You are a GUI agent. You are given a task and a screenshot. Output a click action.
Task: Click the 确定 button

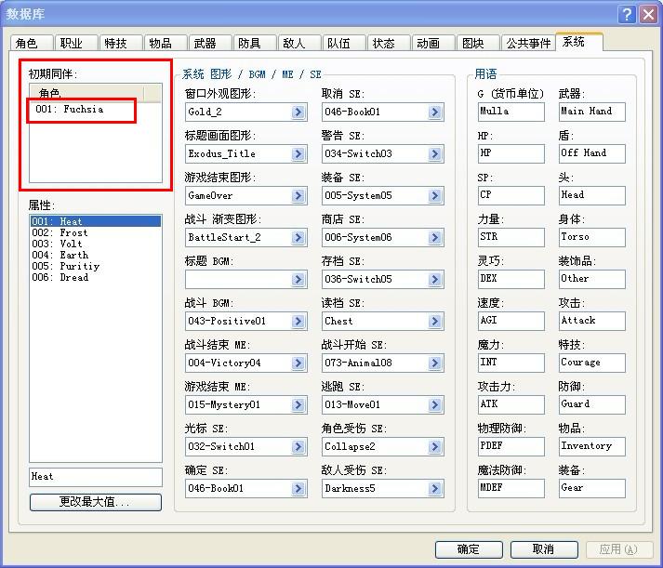(469, 549)
